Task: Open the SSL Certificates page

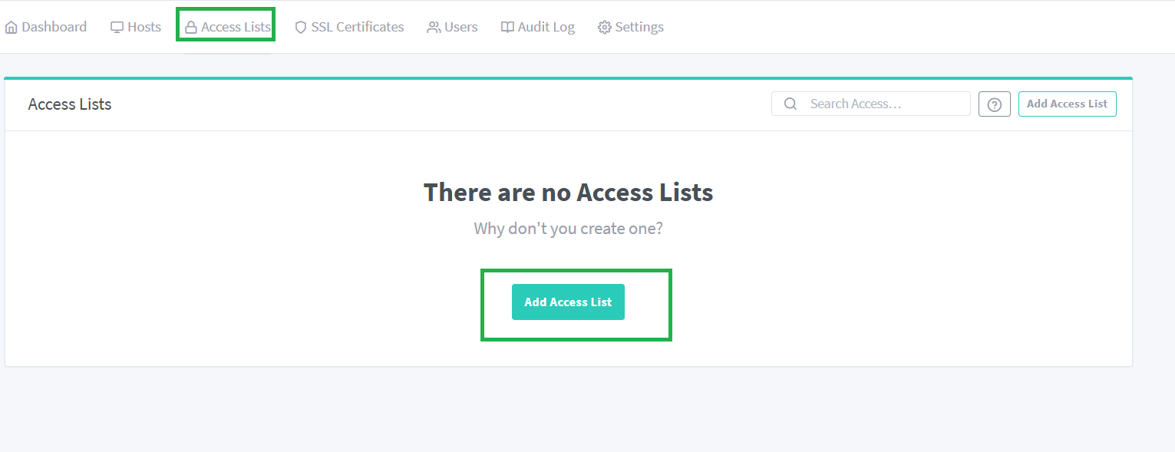Action: pyautogui.click(x=358, y=27)
